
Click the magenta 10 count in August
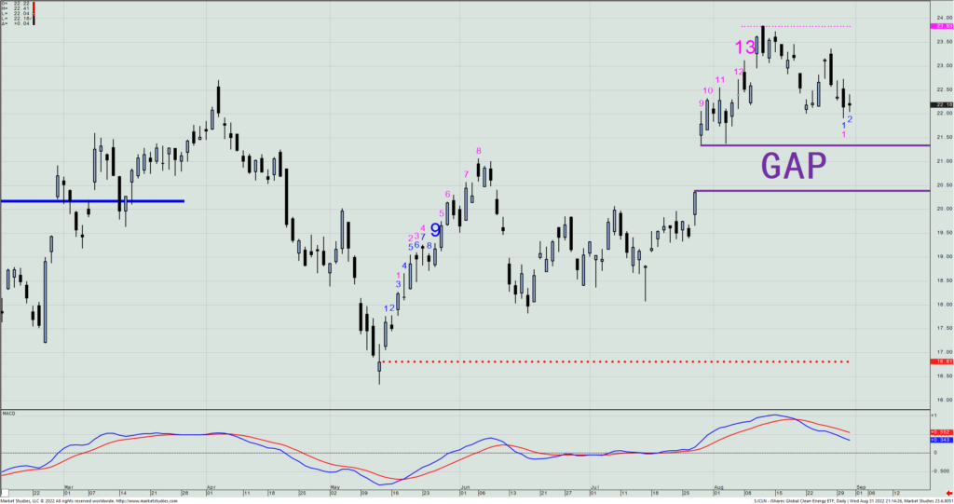click(708, 90)
